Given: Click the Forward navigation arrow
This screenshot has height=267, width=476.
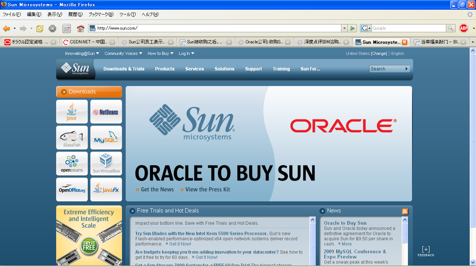Looking at the screenshot, I should [23, 28].
